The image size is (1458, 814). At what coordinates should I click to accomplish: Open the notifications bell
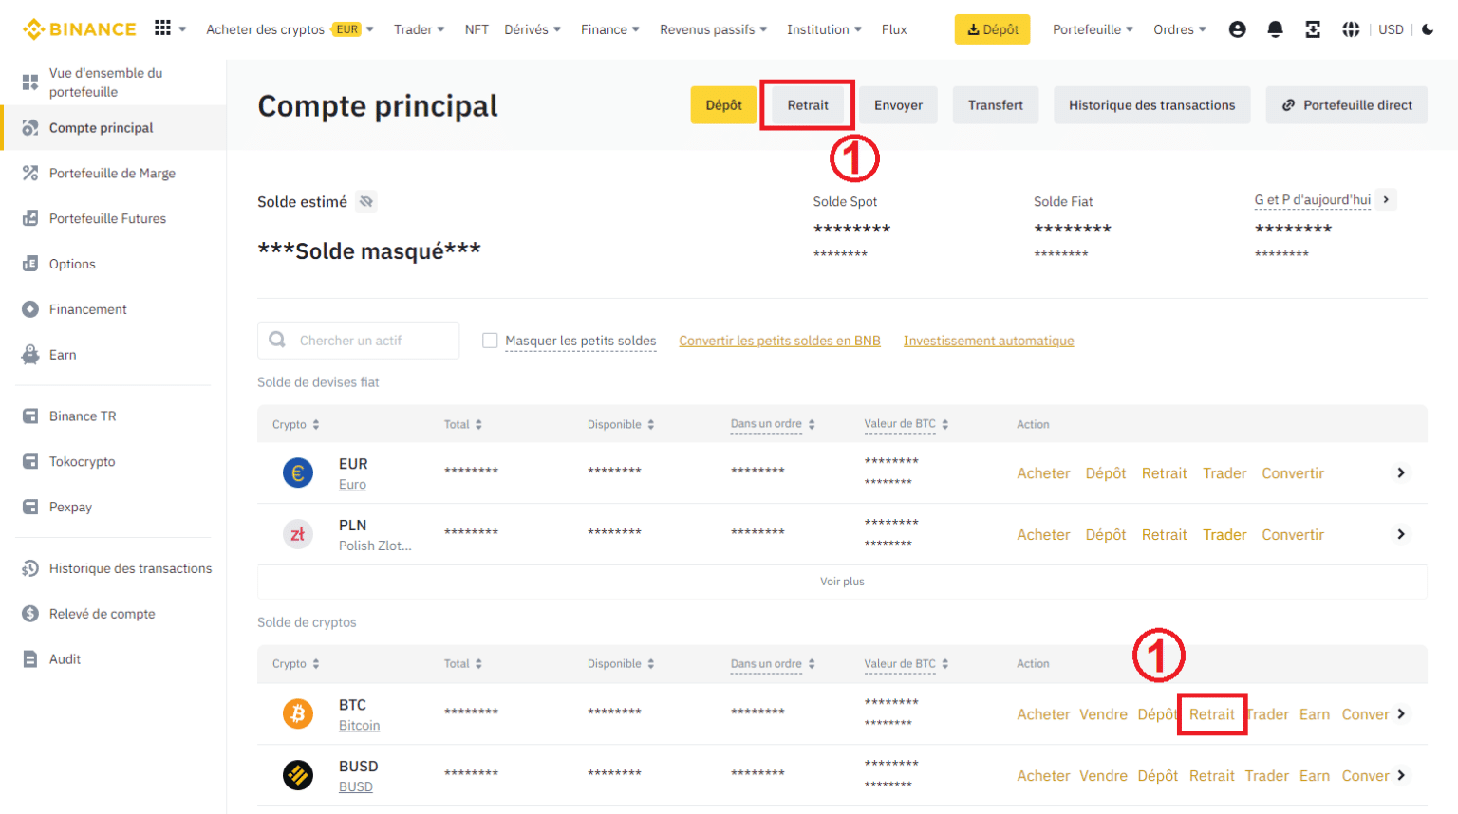click(x=1275, y=29)
